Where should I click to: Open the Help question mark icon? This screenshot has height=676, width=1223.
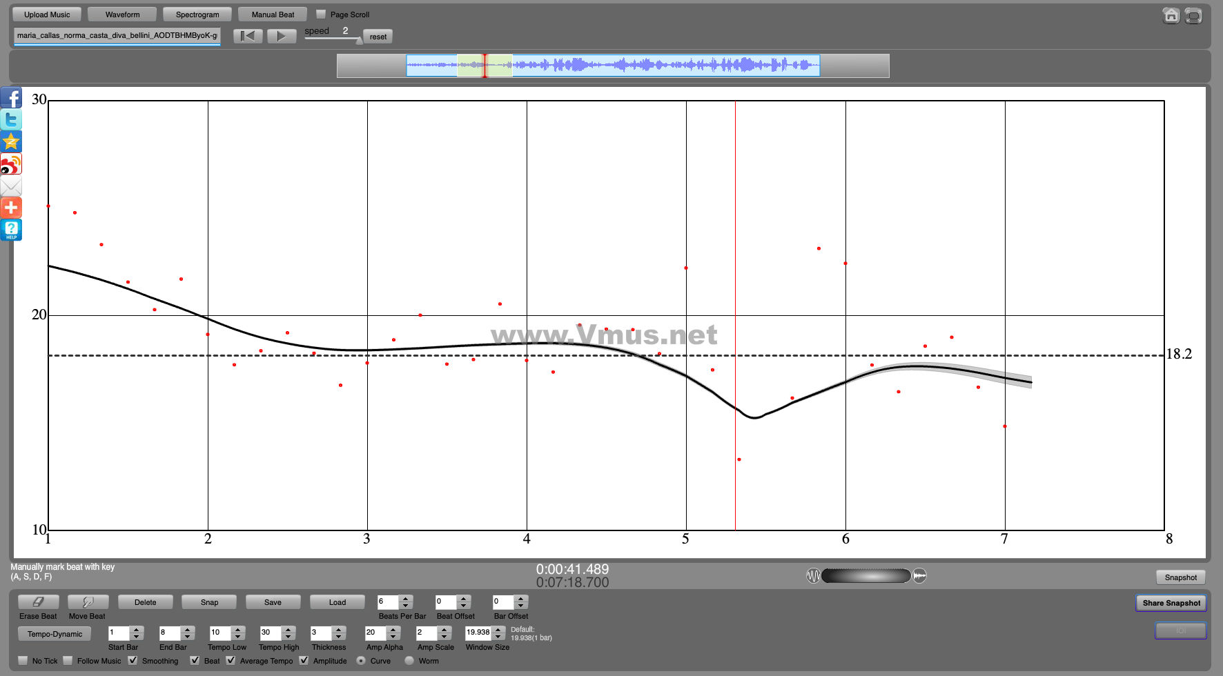tap(11, 230)
